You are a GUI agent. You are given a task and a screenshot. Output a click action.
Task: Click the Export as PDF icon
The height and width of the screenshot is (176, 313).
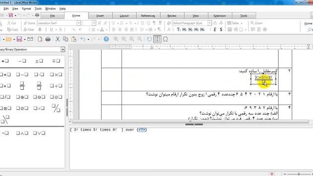40,39
